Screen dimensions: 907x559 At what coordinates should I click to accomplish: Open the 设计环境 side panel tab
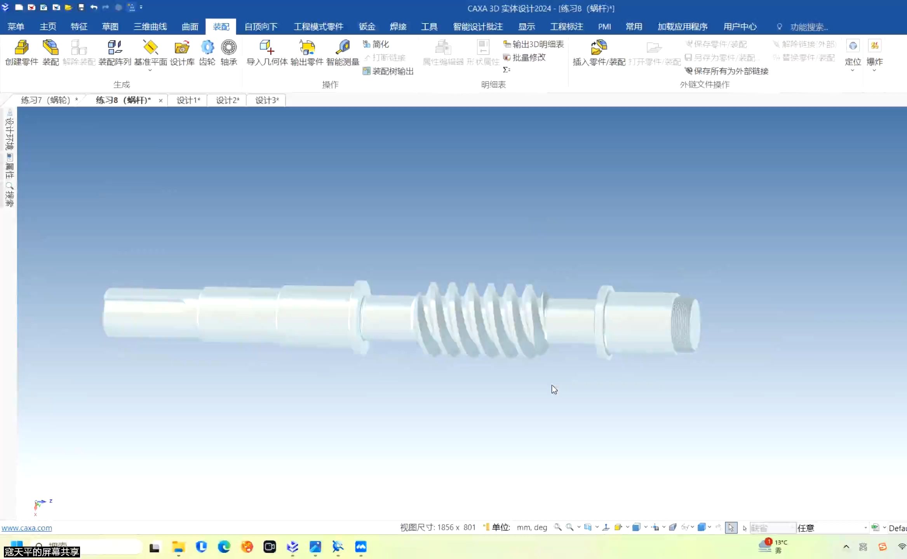pos(9,132)
